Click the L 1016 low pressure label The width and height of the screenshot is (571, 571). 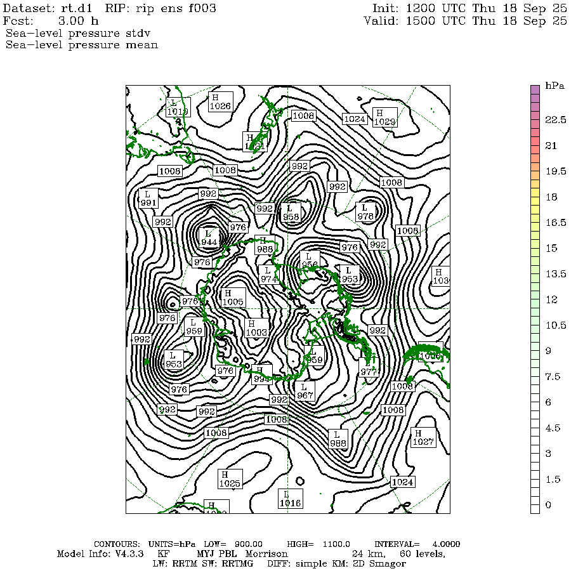coord(290,499)
